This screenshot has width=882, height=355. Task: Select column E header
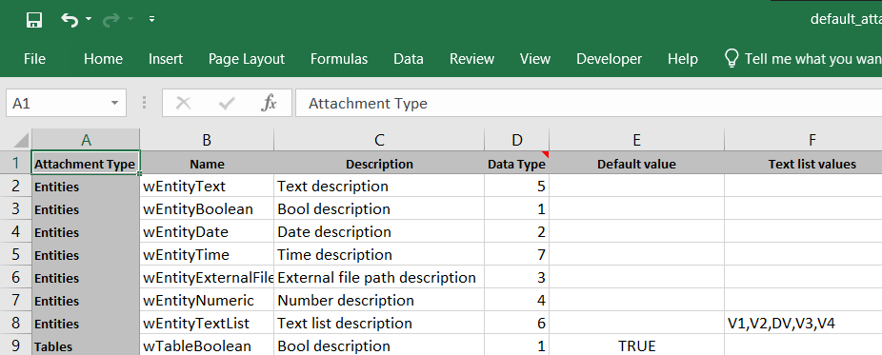tap(637, 140)
